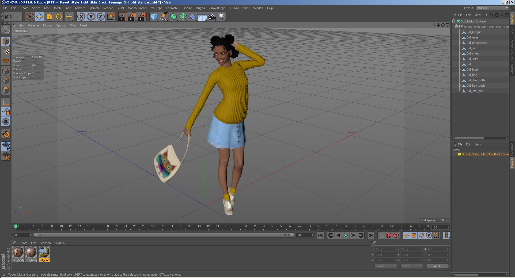The height and width of the screenshot is (278, 515).
Task: Toggle the Z axis lock
Action: (101, 17)
